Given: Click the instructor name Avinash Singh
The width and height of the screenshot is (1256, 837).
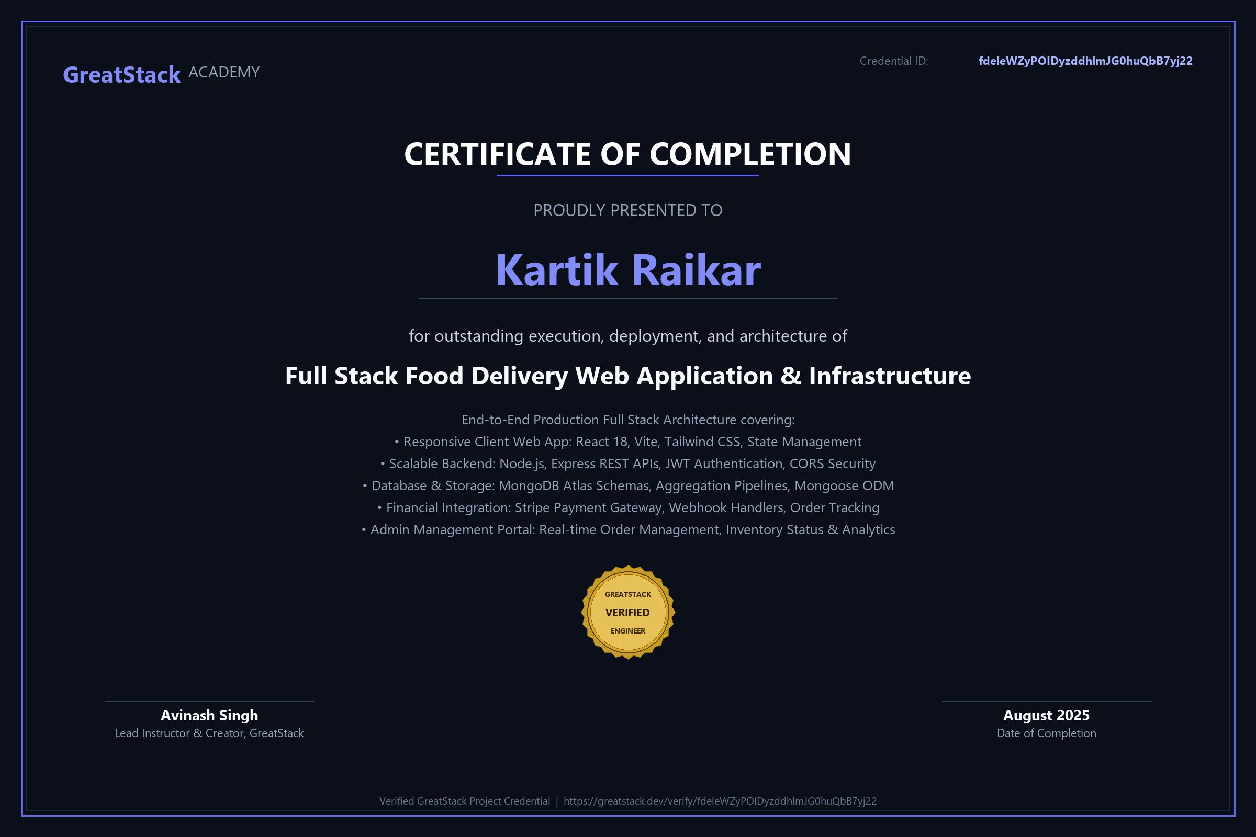Looking at the screenshot, I should (209, 715).
